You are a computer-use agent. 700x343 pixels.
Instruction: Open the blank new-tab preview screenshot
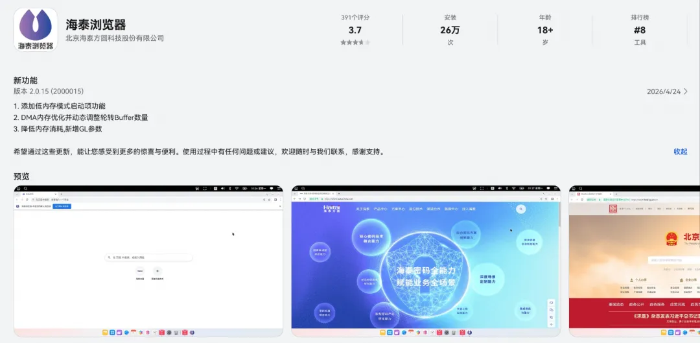pos(148,261)
